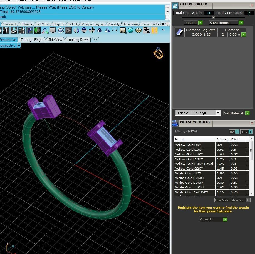Image resolution: width=255 pixels, height=254 pixels.
Task: Select the Yellow Gold:22KY row
Action: (211, 168)
